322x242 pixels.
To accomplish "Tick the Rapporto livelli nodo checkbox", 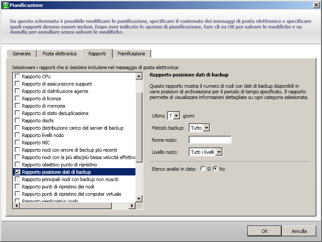I will coord(17,135).
